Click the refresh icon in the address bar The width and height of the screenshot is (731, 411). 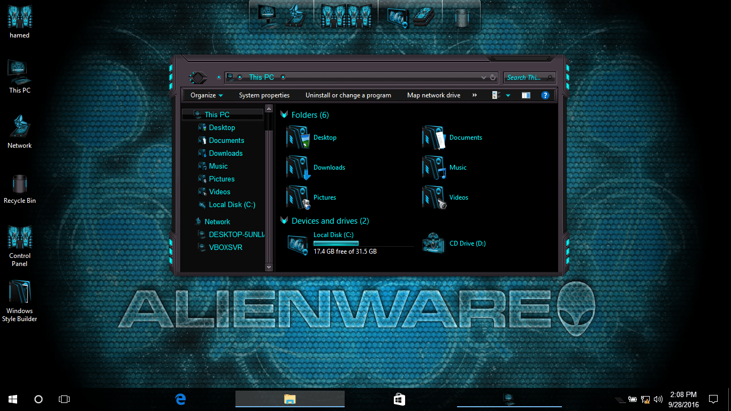493,77
